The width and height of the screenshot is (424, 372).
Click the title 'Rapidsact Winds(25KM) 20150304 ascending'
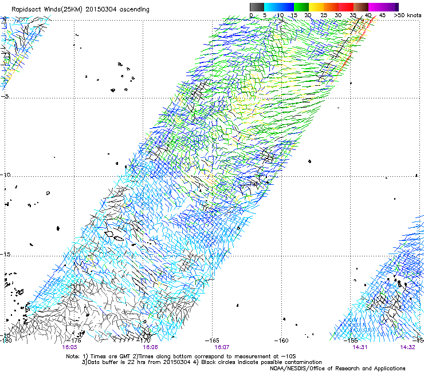(x=80, y=10)
